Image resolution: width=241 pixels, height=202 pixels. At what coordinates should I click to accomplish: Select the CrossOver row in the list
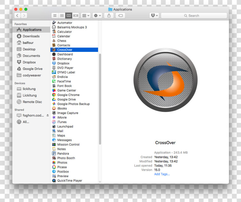coord(74,50)
